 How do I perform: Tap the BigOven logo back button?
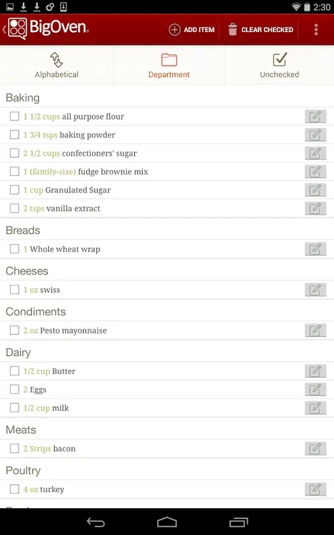pos(46,29)
